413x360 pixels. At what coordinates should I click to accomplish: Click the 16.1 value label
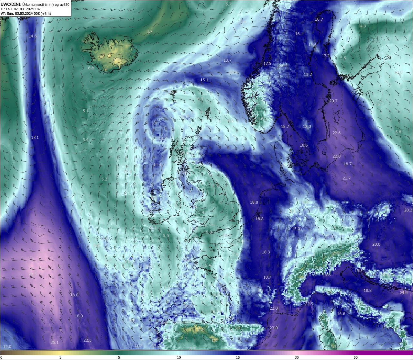tap(299, 34)
